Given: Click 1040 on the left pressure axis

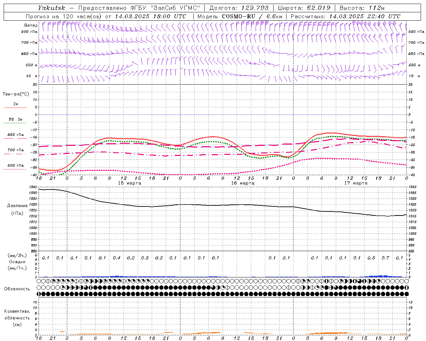Looking at the screenshot, I should (x=33, y=187).
